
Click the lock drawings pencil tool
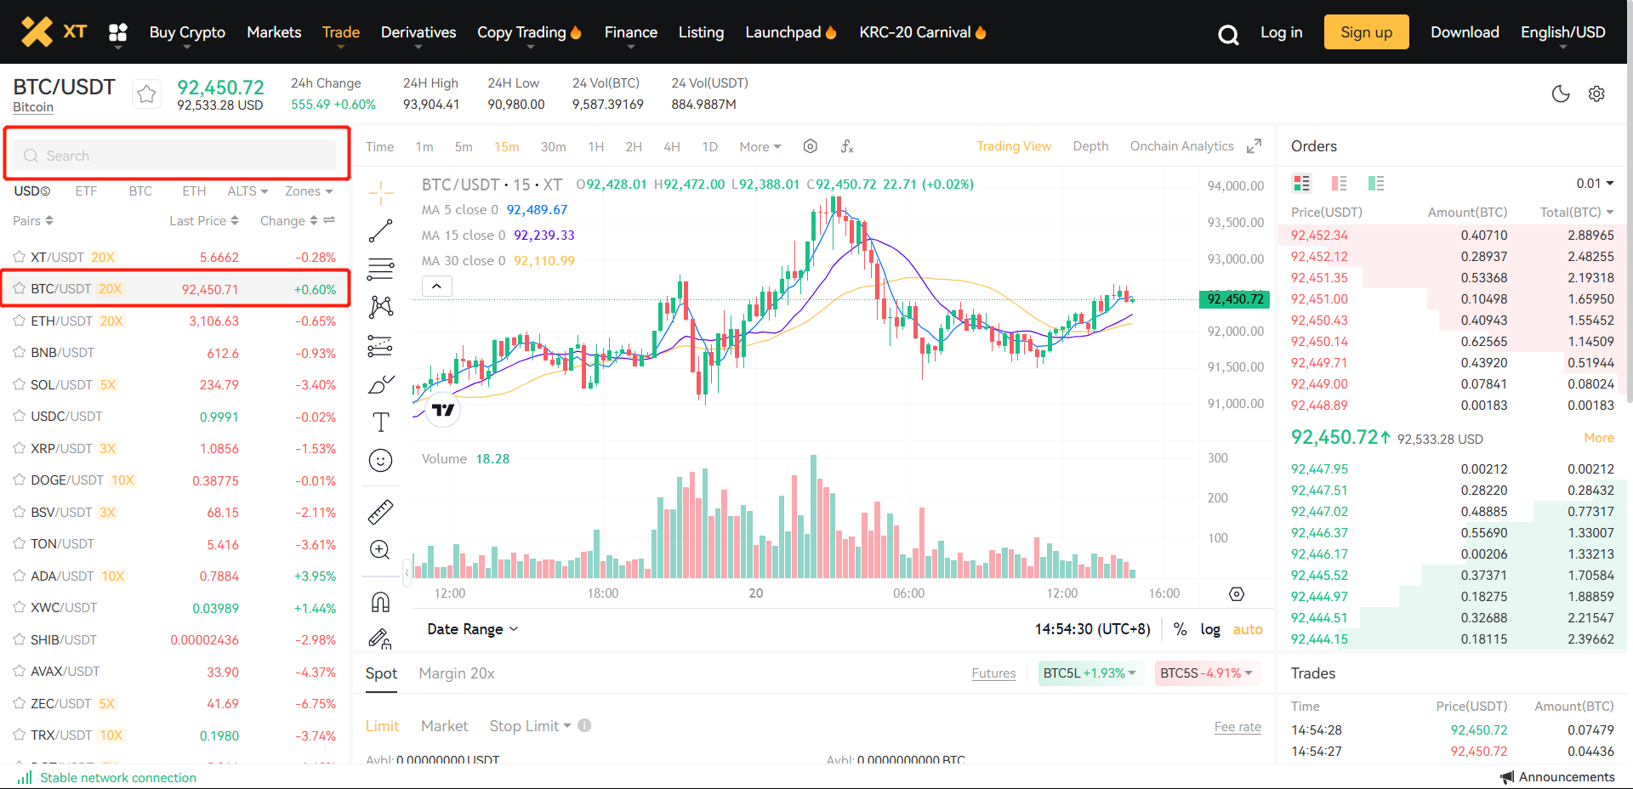click(x=380, y=639)
